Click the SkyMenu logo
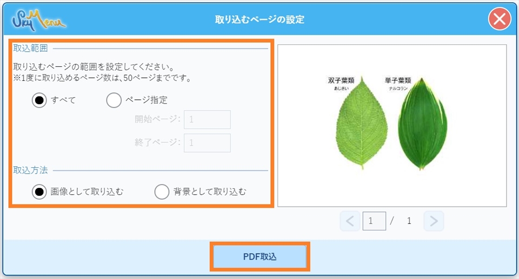 (38, 20)
